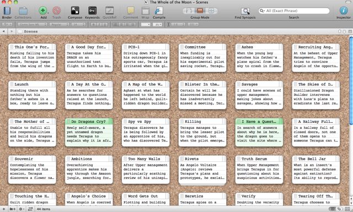Screen dimensions: 353x212
Task: Open the search options magnifier dropdown
Action: (x=263, y=10)
